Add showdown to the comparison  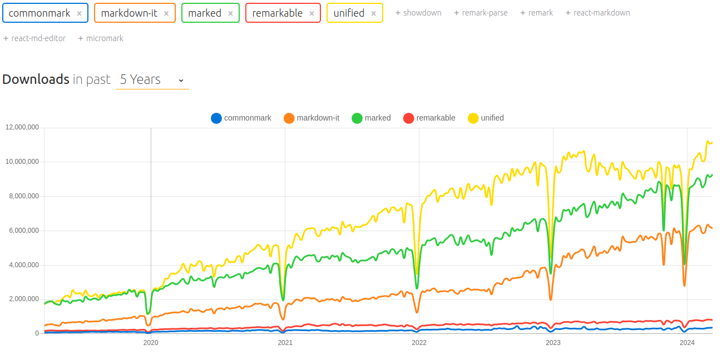(x=418, y=12)
